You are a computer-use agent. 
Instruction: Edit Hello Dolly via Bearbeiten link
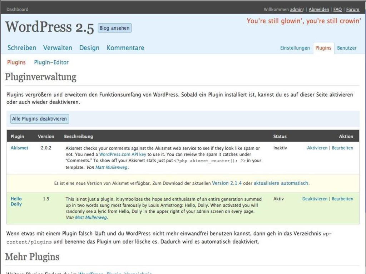coord(342,199)
